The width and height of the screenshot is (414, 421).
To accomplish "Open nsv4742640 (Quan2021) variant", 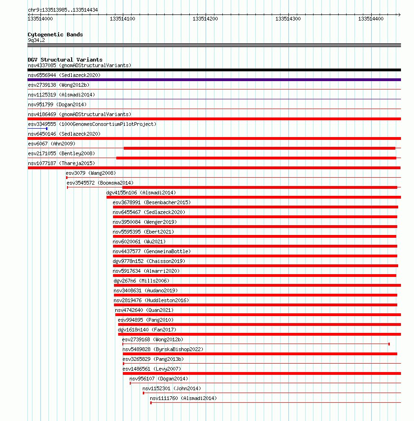I will click(x=144, y=311).
